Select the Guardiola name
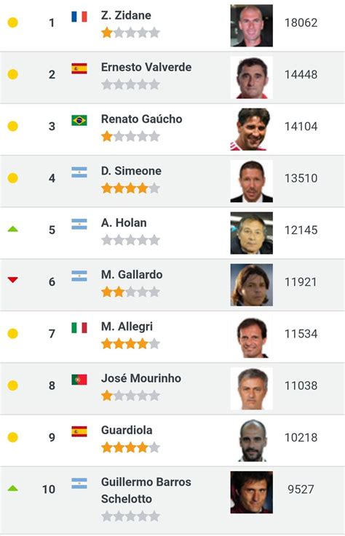345x536 pixels. coord(127,430)
